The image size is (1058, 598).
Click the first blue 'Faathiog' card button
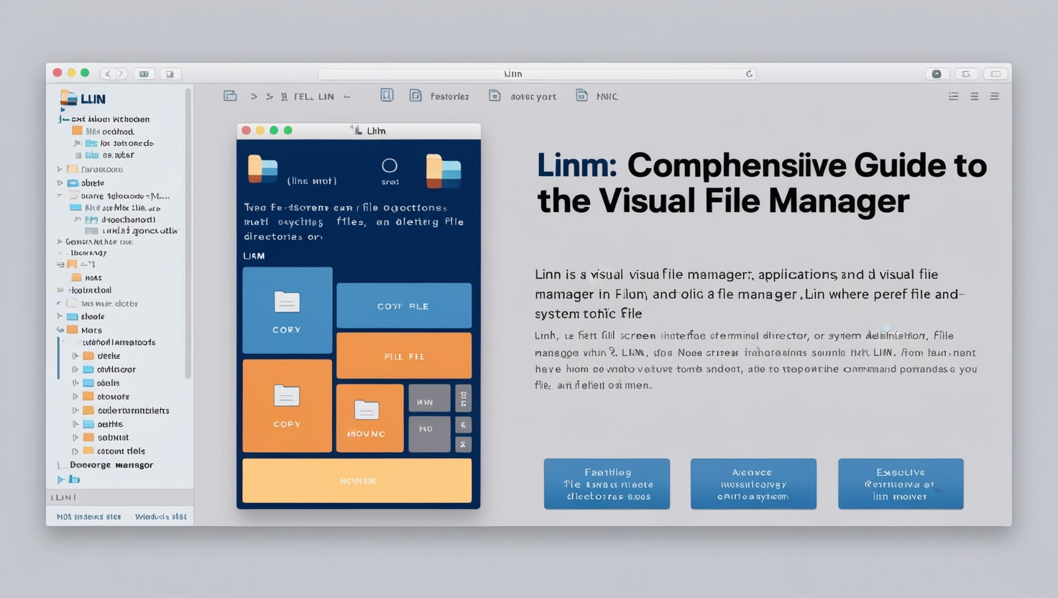607,484
